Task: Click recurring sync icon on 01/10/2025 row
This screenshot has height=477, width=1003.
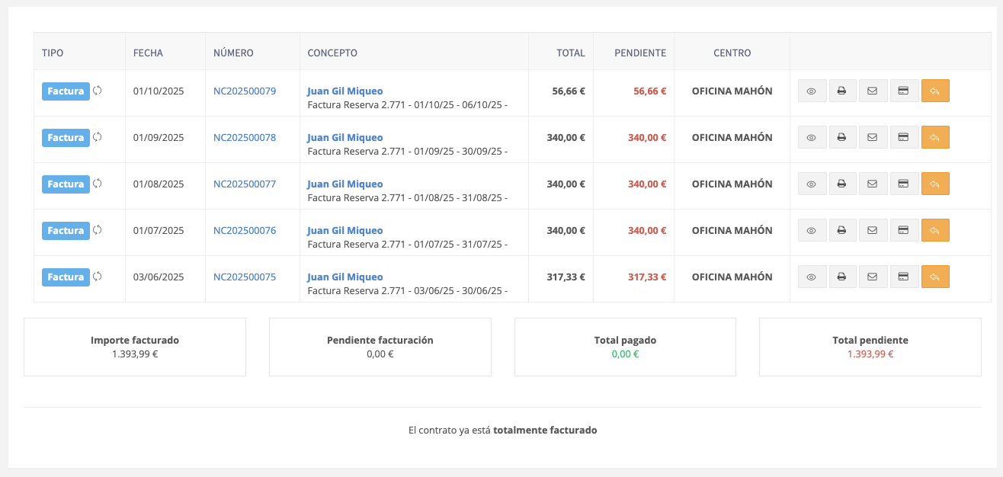Action: pos(97,91)
